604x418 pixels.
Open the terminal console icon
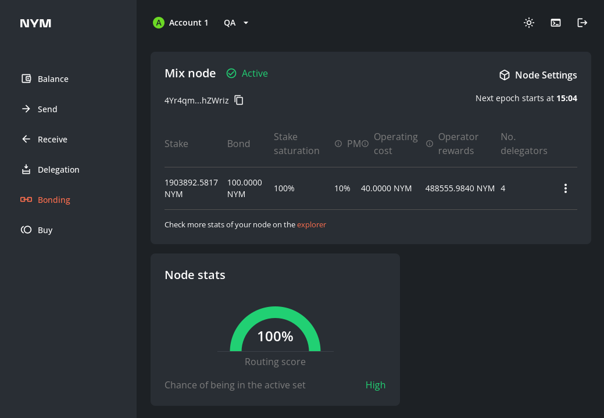(x=555, y=23)
